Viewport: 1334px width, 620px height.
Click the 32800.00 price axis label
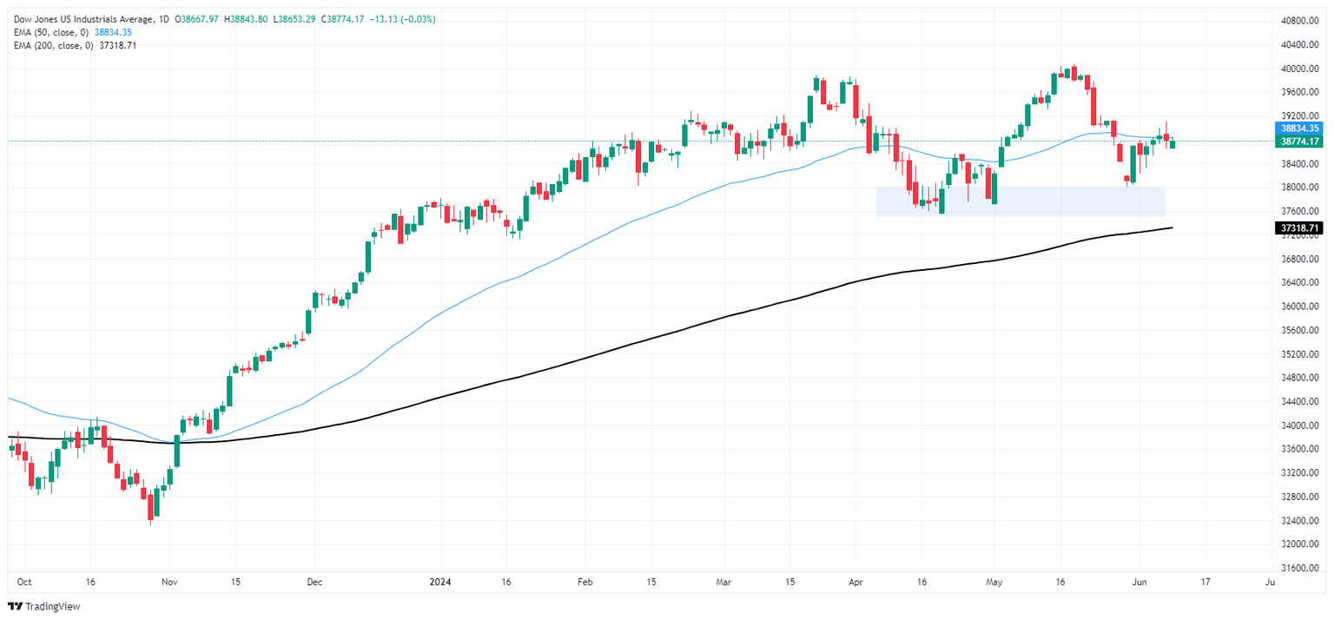(1300, 497)
